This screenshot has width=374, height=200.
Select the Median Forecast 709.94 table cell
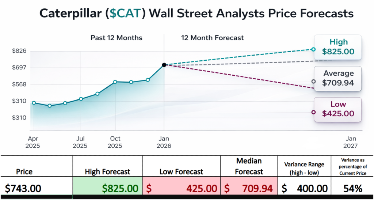pos(249,188)
